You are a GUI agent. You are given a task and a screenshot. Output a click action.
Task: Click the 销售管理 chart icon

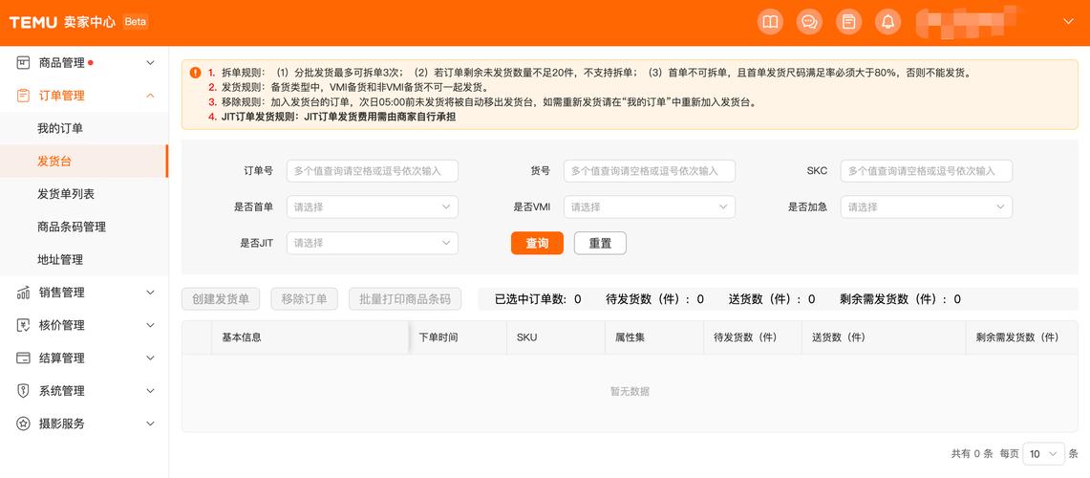point(23,293)
